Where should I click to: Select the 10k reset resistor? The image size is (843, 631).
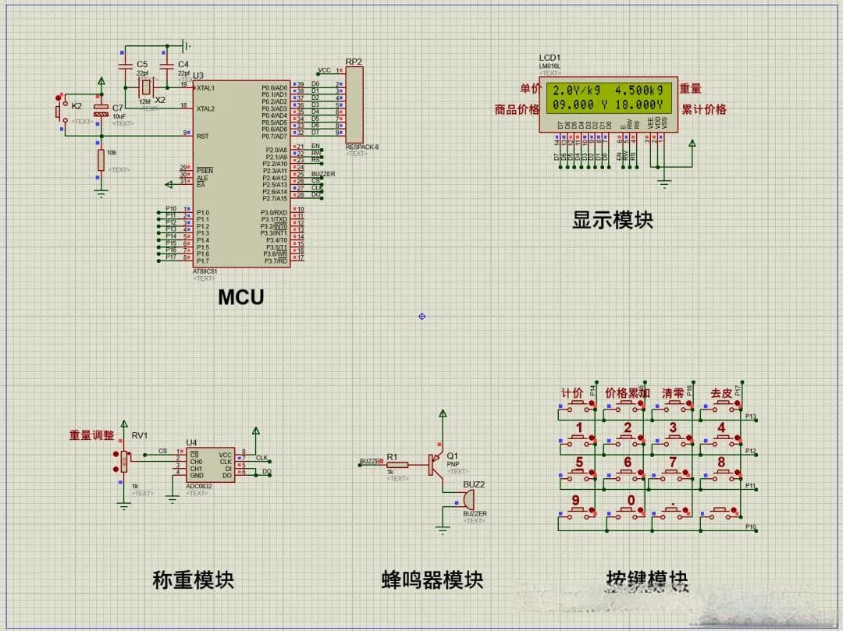(101, 160)
